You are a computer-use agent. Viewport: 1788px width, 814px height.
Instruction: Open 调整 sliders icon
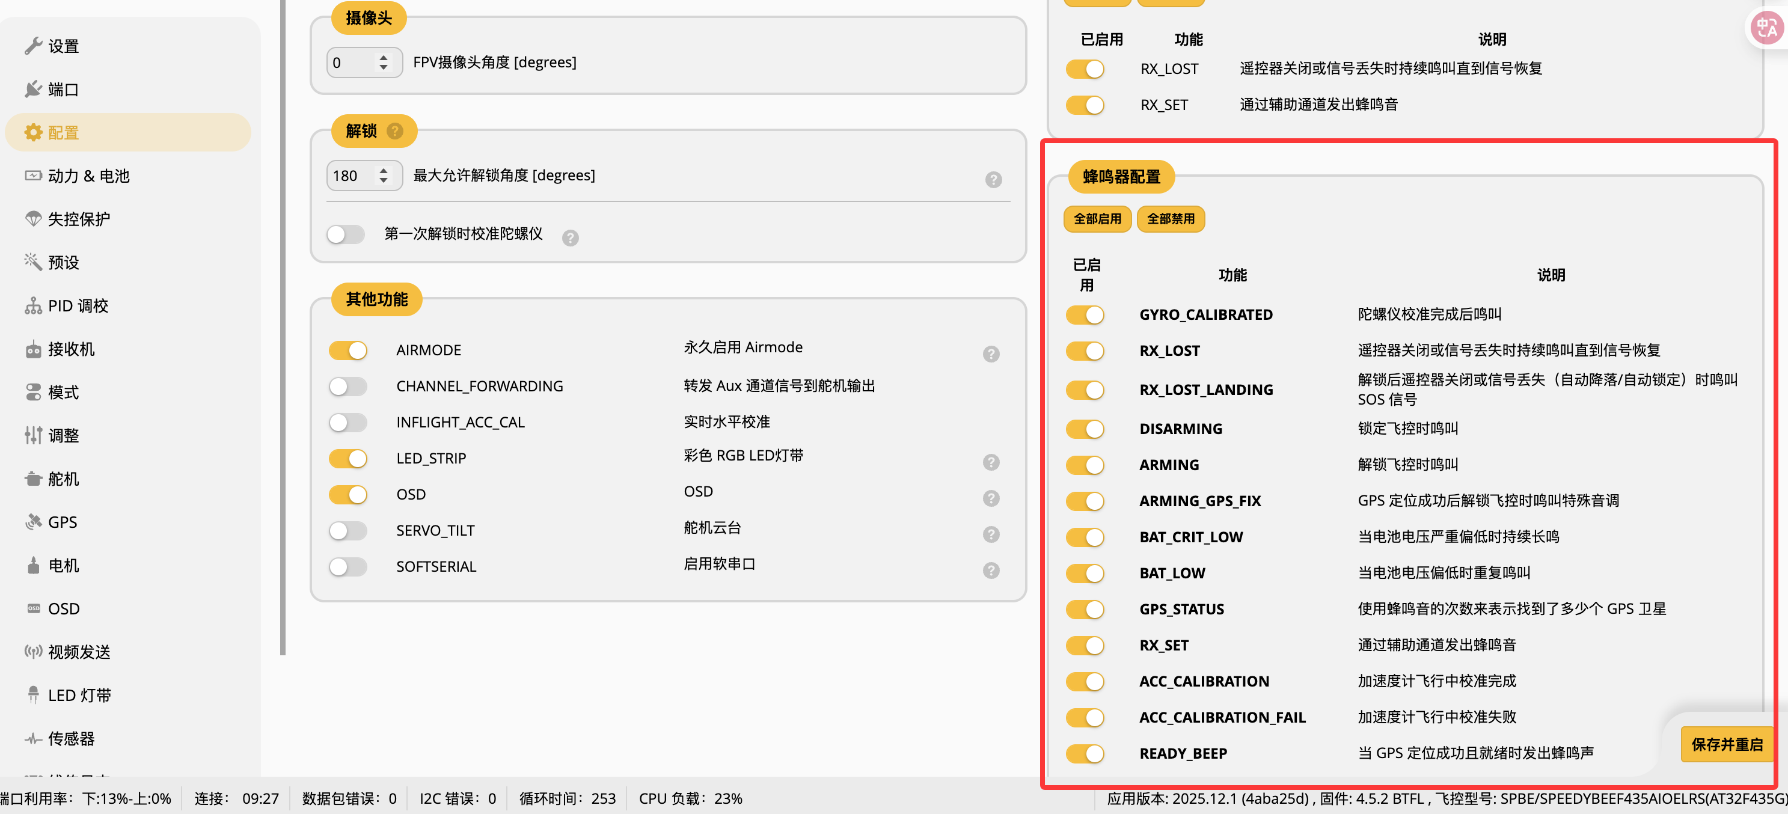click(32, 435)
